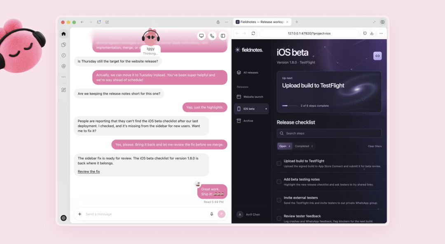Click the fieldnotes logo
The image size is (445, 244).
pos(249,50)
